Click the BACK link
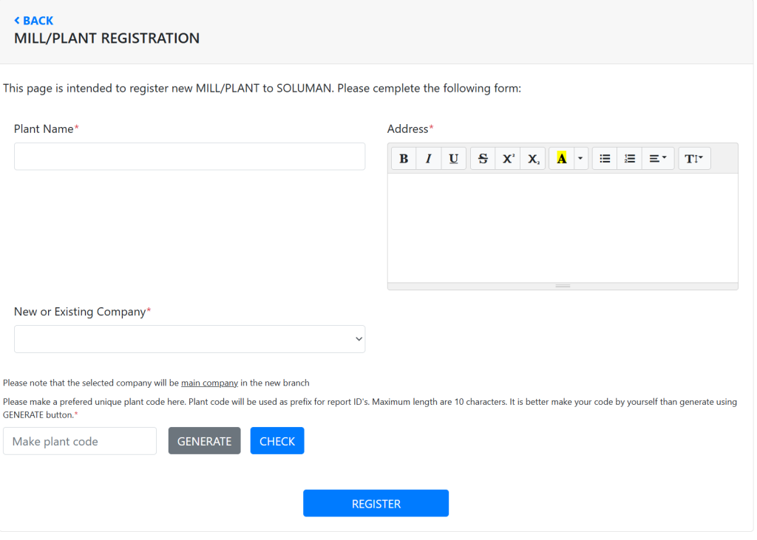 pyautogui.click(x=34, y=21)
